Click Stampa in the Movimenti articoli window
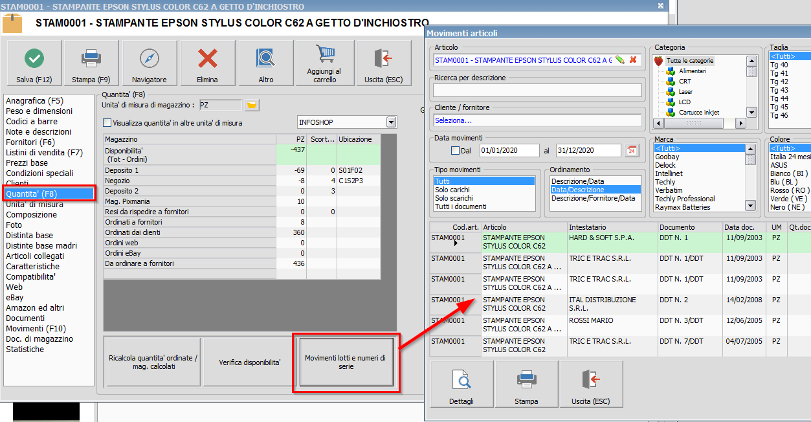The width and height of the screenshot is (811, 422). point(526,384)
